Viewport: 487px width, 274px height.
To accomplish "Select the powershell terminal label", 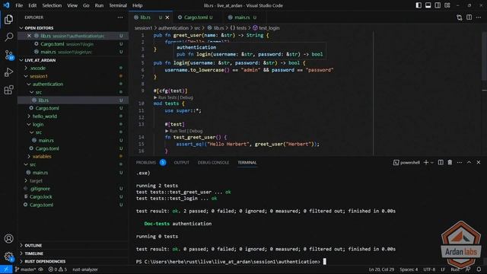I will coord(406,162).
